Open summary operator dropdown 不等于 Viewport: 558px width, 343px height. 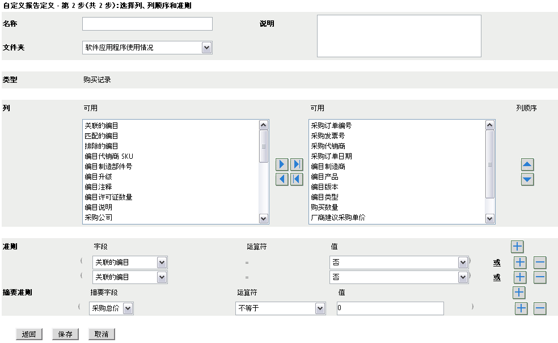(x=280, y=308)
